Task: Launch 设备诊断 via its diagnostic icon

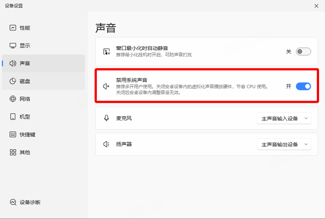Action: (13, 202)
